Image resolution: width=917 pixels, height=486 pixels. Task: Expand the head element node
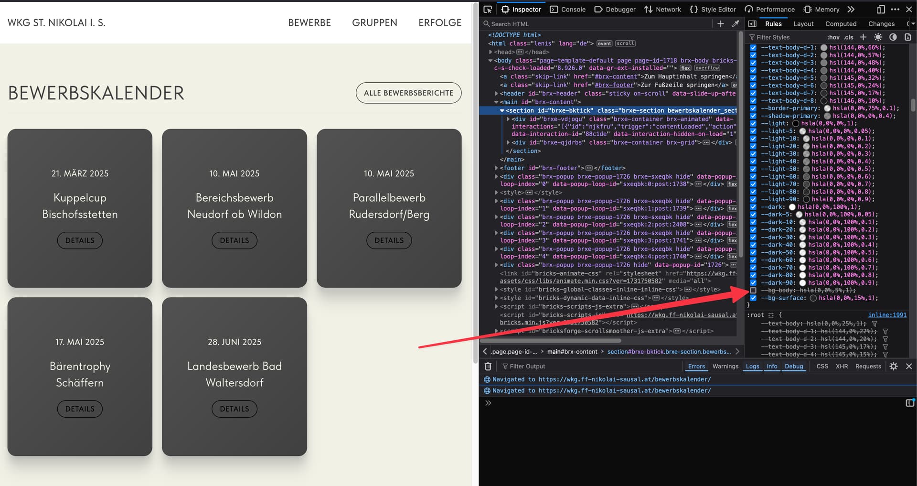[490, 52]
